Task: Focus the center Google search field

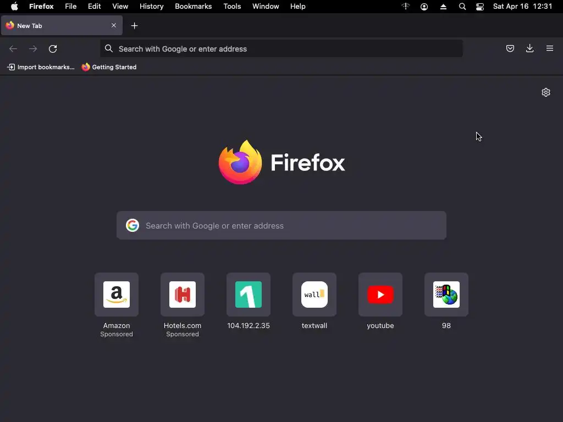Action: pos(281,225)
